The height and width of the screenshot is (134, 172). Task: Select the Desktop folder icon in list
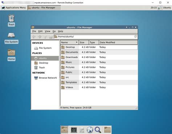coord(63,47)
